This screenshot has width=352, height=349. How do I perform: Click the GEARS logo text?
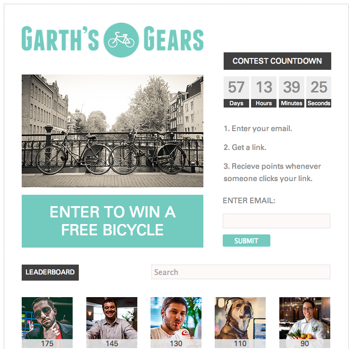tap(173, 39)
